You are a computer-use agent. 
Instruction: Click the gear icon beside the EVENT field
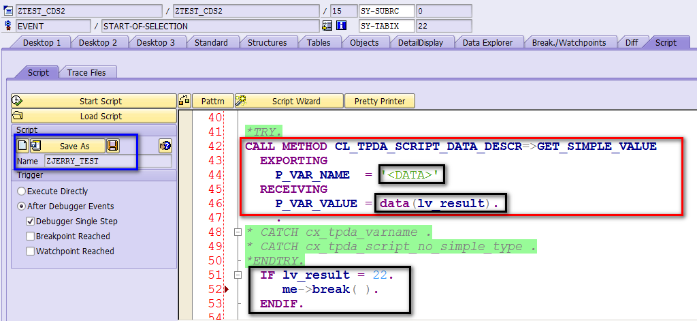[8, 25]
